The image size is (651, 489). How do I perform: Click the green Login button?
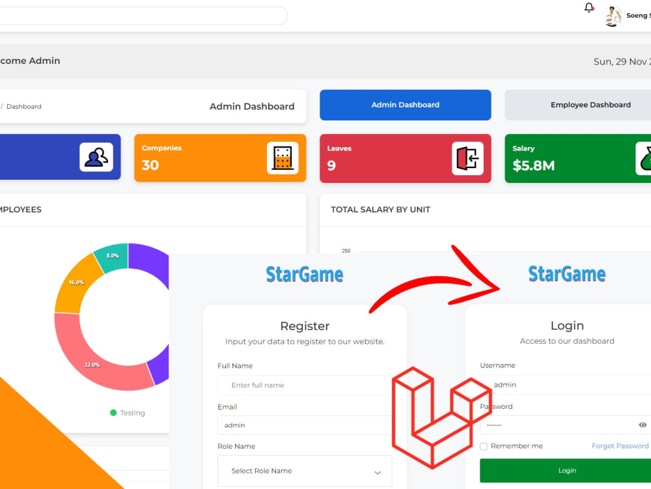pos(566,470)
